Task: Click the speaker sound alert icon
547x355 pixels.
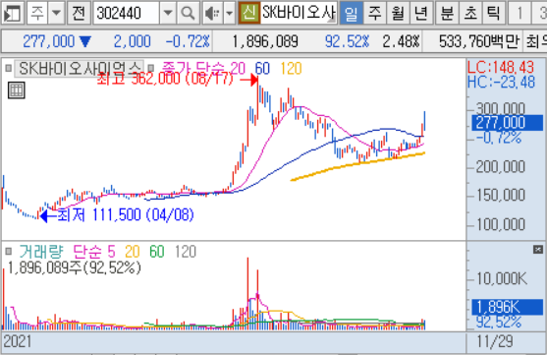Action: click(x=211, y=14)
